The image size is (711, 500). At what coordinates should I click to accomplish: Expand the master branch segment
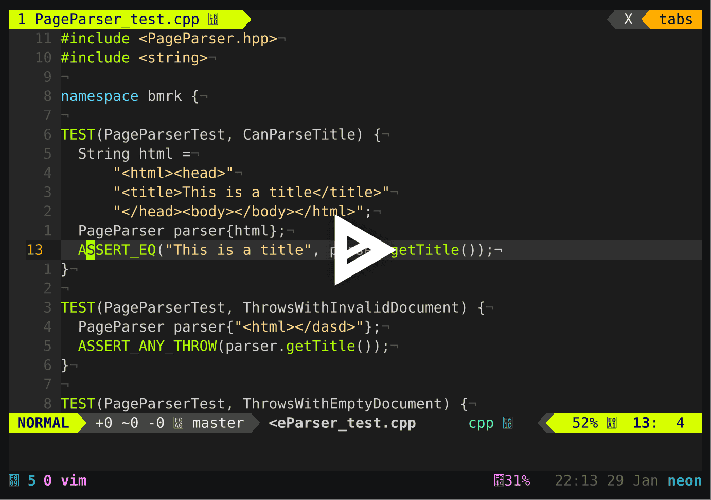point(218,423)
